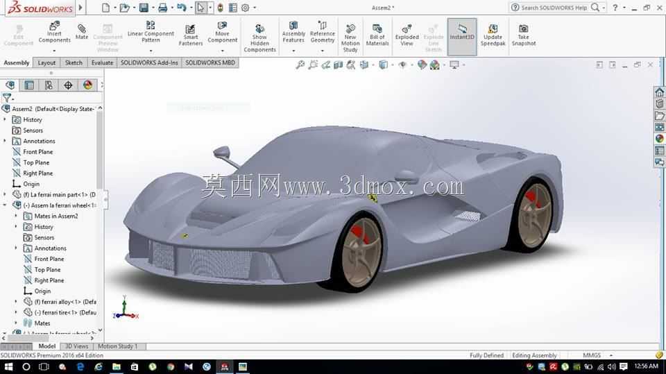Viewport: 666px width, 374px height.
Task: Open the units MMGS dropdown
Action: coord(611,355)
